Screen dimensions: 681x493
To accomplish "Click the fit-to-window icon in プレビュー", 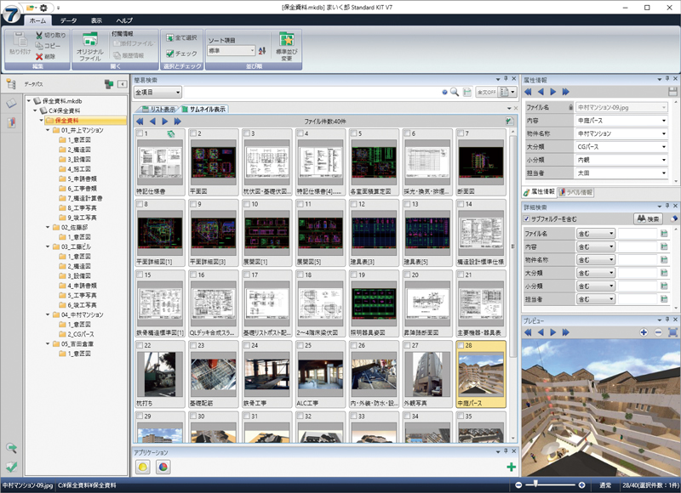I will [x=672, y=331].
